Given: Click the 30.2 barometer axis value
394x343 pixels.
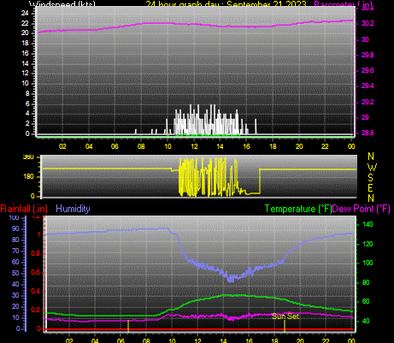Looking at the screenshot, I should pos(368,23).
